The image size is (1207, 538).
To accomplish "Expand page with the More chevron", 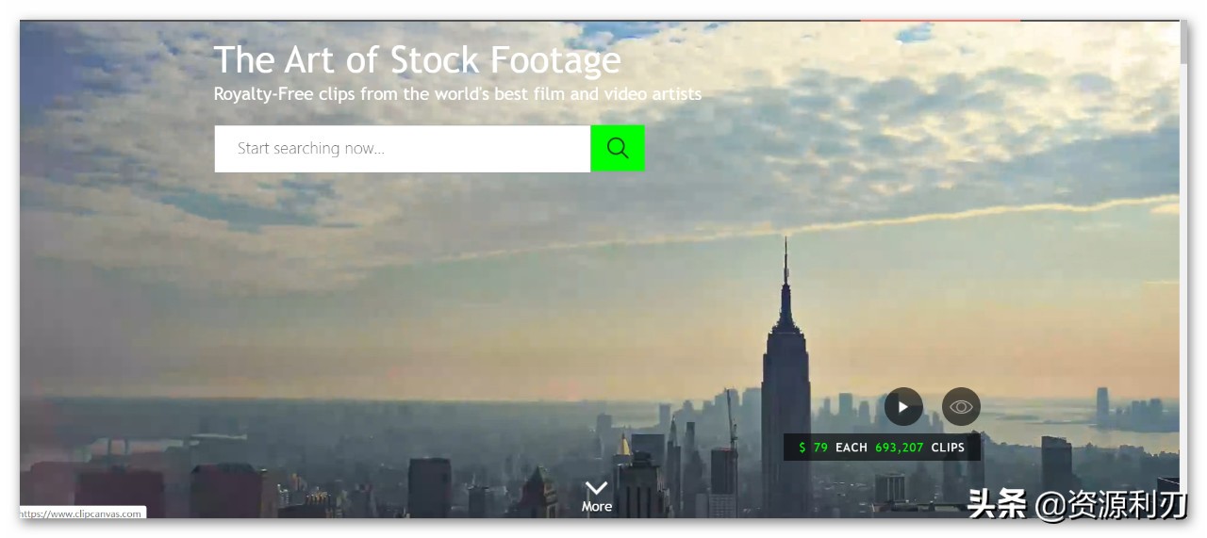I will [x=597, y=487].
